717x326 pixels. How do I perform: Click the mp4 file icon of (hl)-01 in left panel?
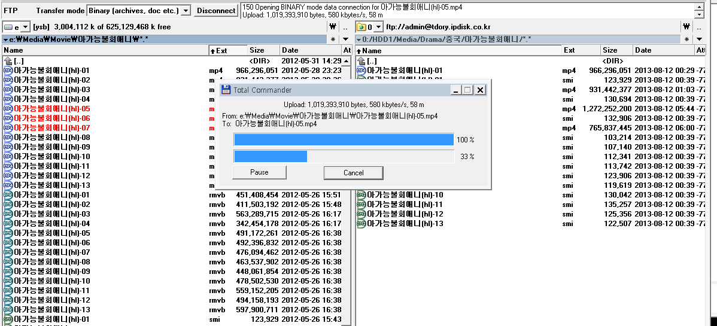click(x=8, y=71)
